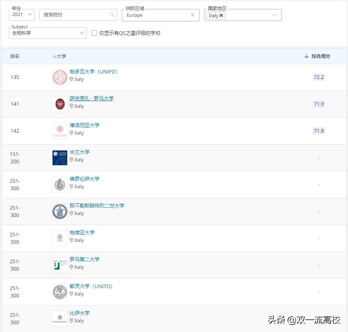The width and height of the screenshot is (348, 332).
Task: Click the 72.2 score for 帕多瓦大学
Action: point(319,77)
